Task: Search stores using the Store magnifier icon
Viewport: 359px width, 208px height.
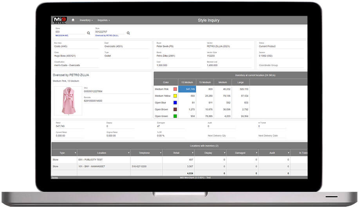Action: click(x=88, y=33)
